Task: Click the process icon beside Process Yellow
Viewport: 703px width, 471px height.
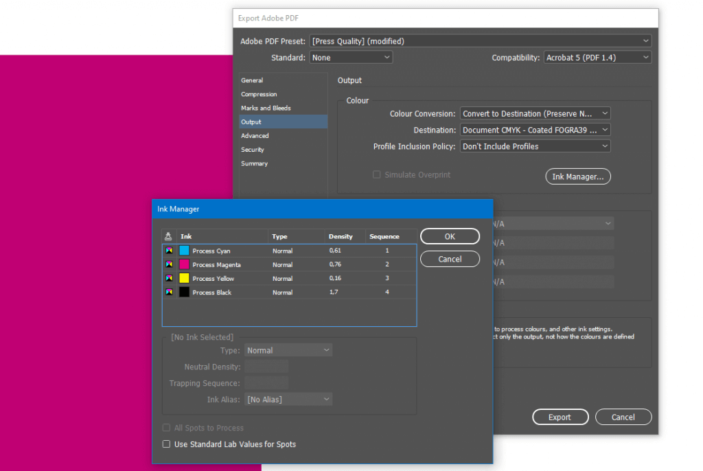Action: click(x=169, y=278)
